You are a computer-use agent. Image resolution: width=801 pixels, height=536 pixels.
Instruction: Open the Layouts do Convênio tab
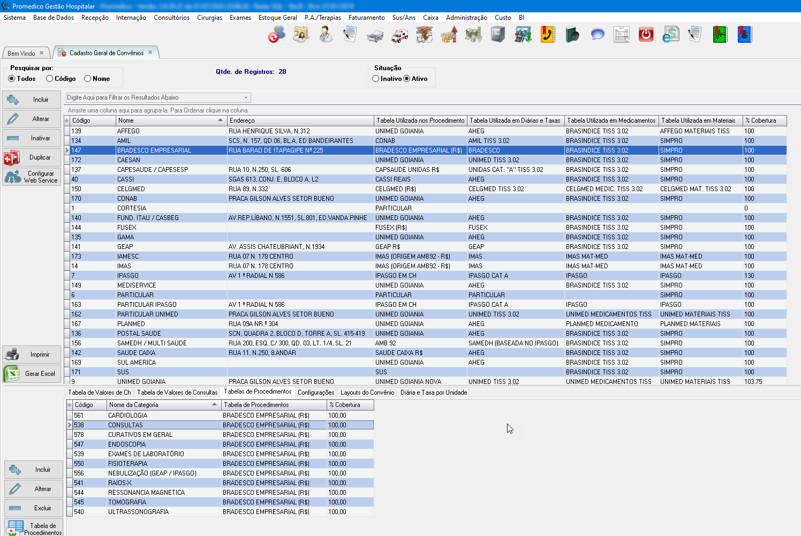[x=367, y=392]
